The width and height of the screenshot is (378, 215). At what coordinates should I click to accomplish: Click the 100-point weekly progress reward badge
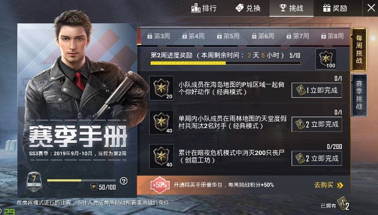point(326,59)
